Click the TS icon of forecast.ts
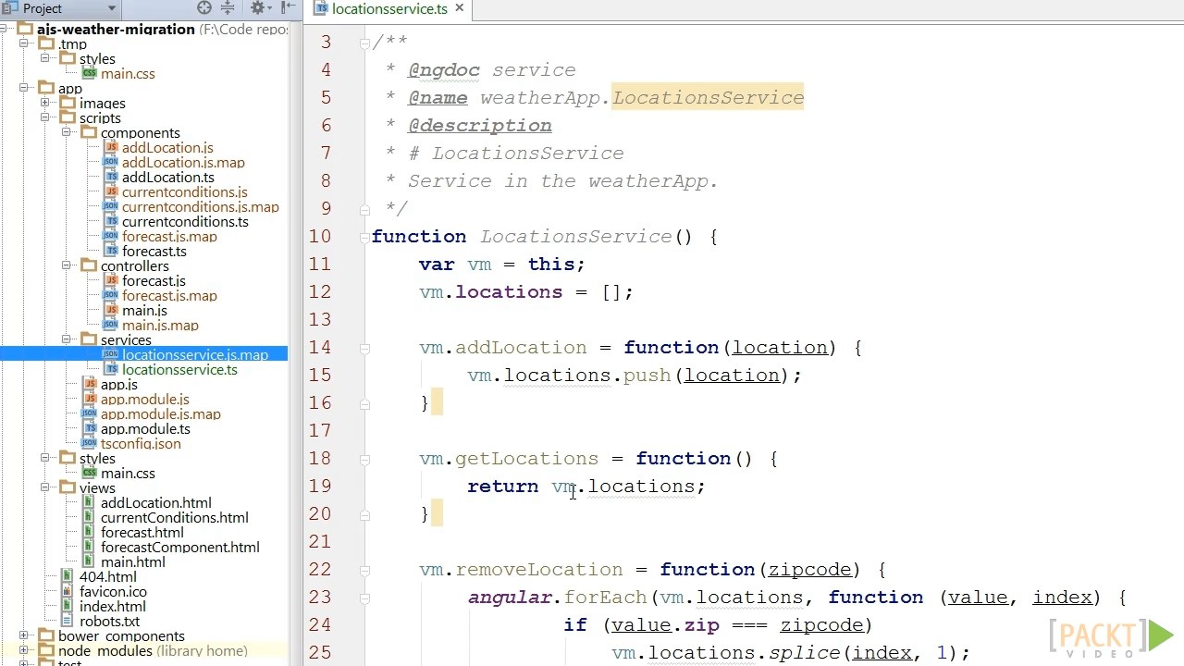The height and width of the screenshot is (666, 1184). point(111,251)
